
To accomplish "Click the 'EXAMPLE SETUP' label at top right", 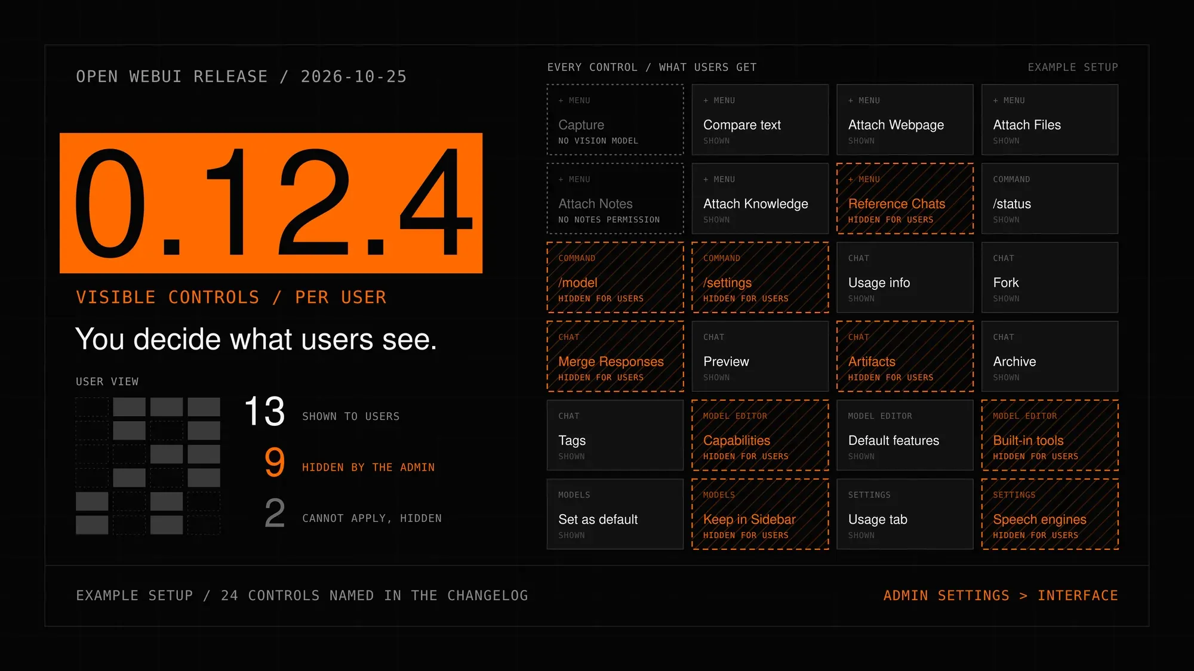I will click(x=1073, y=67).
